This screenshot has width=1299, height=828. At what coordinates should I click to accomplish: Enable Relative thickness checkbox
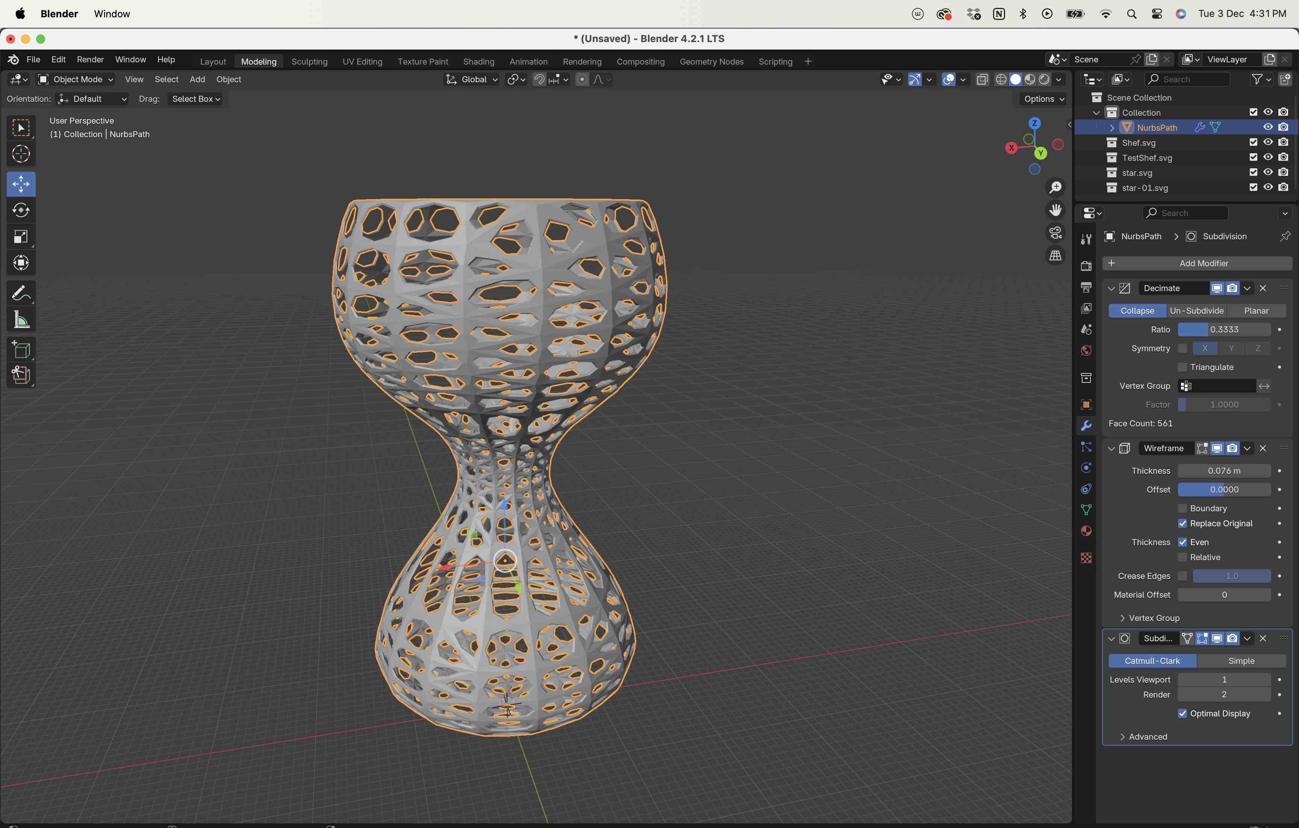(x=1182, y=558)
